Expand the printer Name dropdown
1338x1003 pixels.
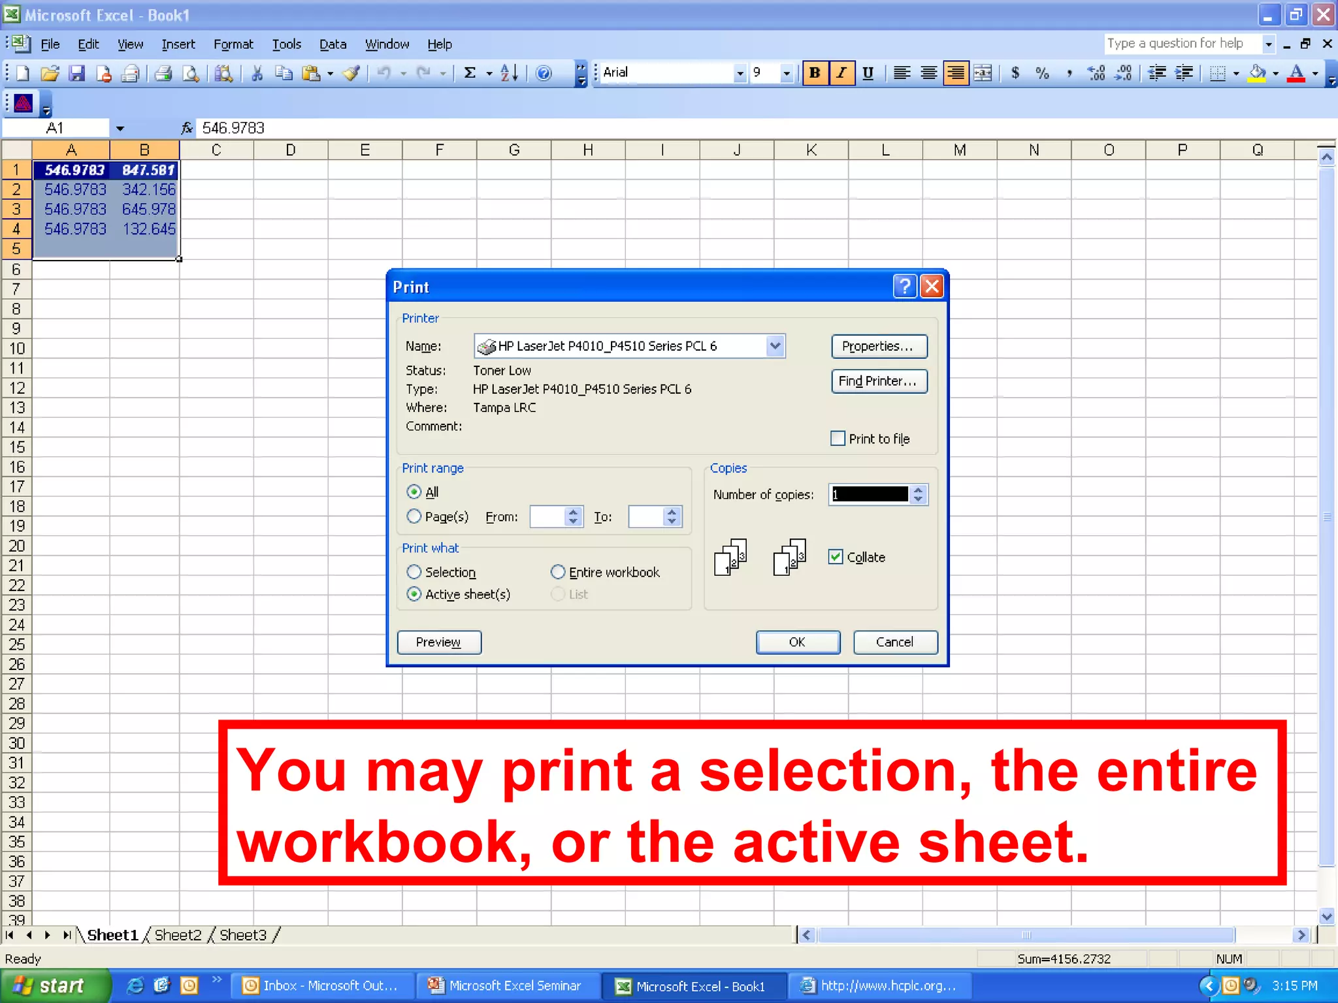tap(775, 345)
